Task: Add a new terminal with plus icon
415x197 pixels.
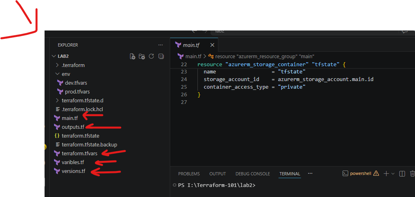Action: (x=386, y=174)
